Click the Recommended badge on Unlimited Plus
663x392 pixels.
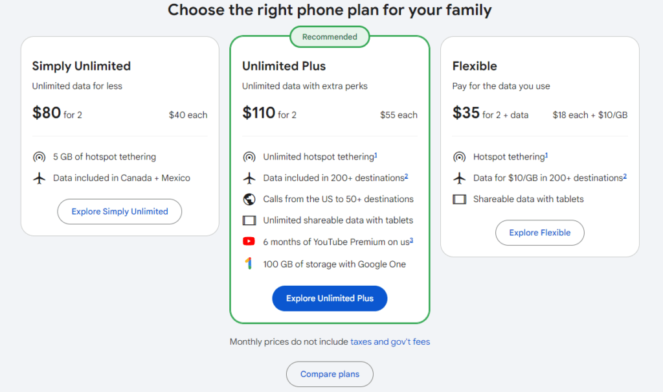click(x=330, y=37)
